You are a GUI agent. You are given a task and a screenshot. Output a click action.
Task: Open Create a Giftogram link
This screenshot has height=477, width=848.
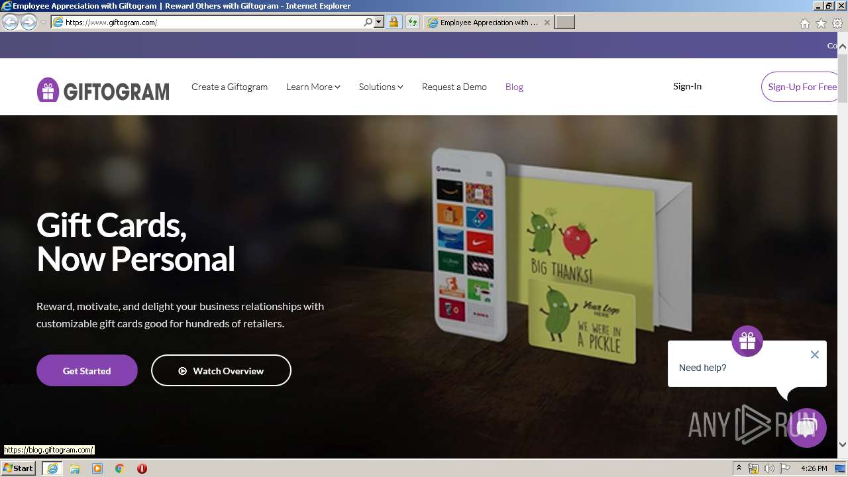coord(229,87)
